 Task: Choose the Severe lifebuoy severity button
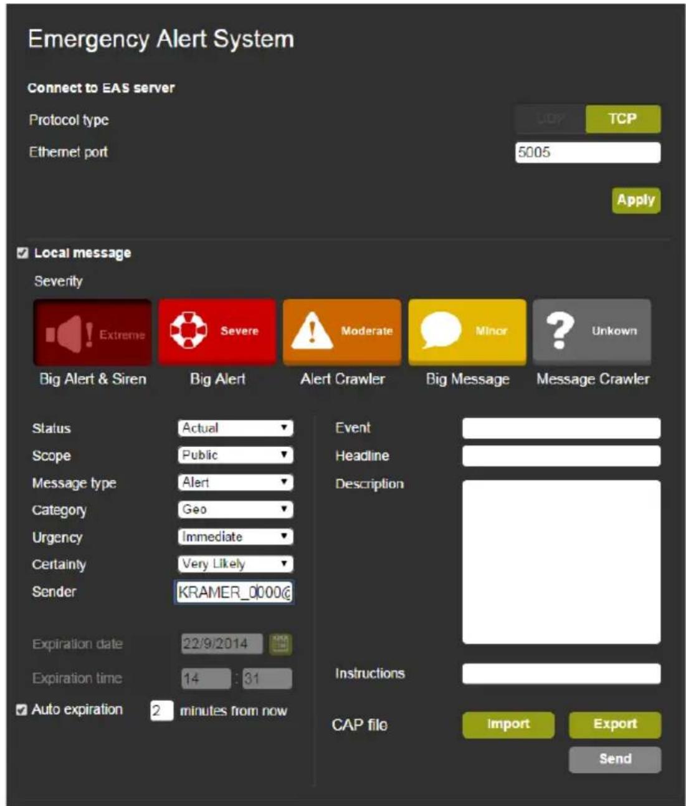(x=217, y=332)
